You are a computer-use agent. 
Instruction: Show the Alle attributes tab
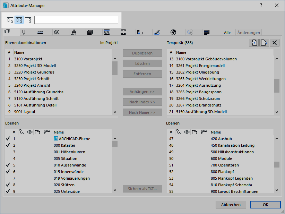point(227,33)
